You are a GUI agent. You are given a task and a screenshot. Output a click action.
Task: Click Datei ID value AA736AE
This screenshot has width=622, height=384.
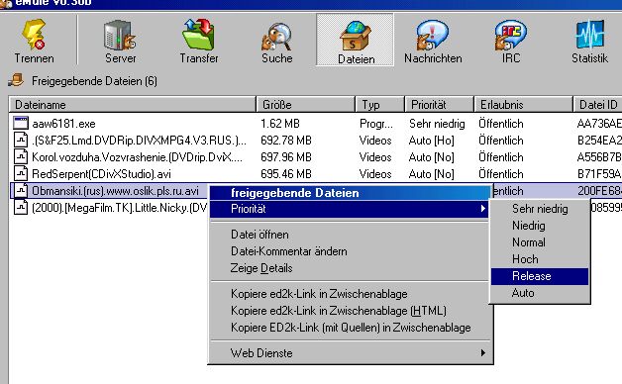tap(599, 124)
